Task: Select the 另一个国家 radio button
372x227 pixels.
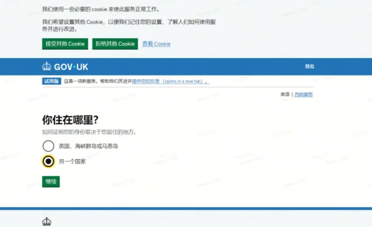Action: tap(48, 162)
